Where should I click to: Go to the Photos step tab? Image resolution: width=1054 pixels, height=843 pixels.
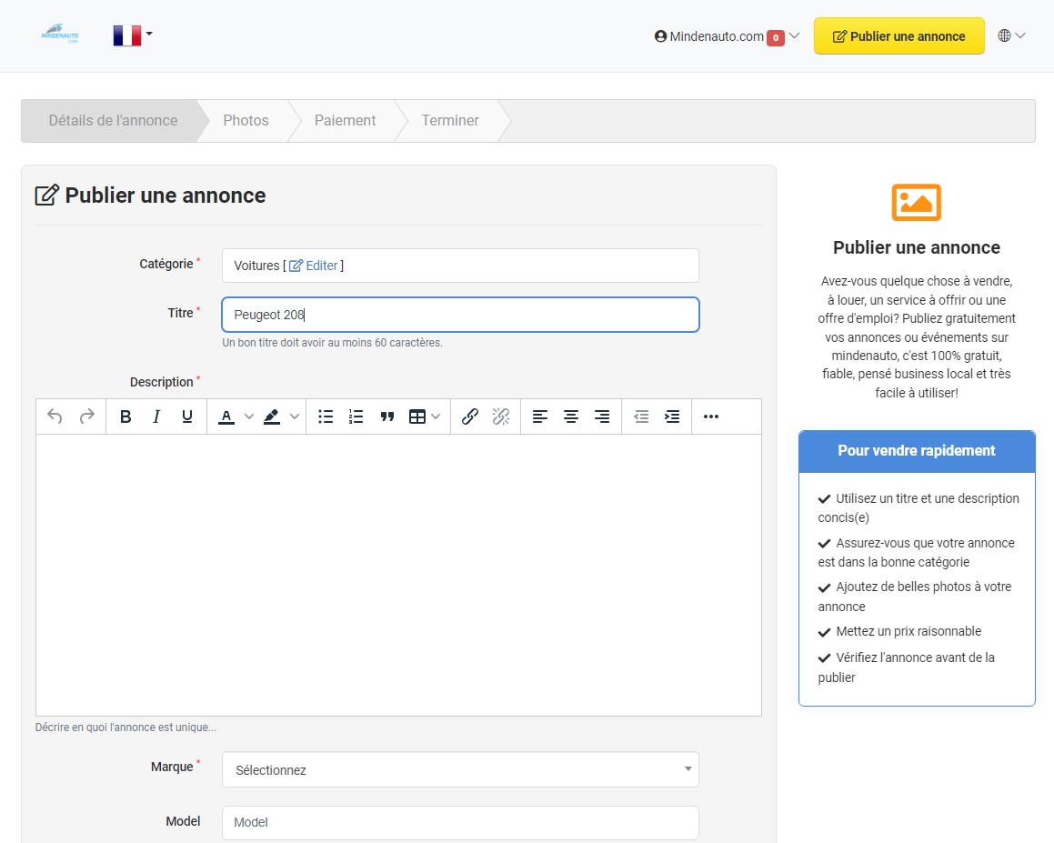click(246, 121)
